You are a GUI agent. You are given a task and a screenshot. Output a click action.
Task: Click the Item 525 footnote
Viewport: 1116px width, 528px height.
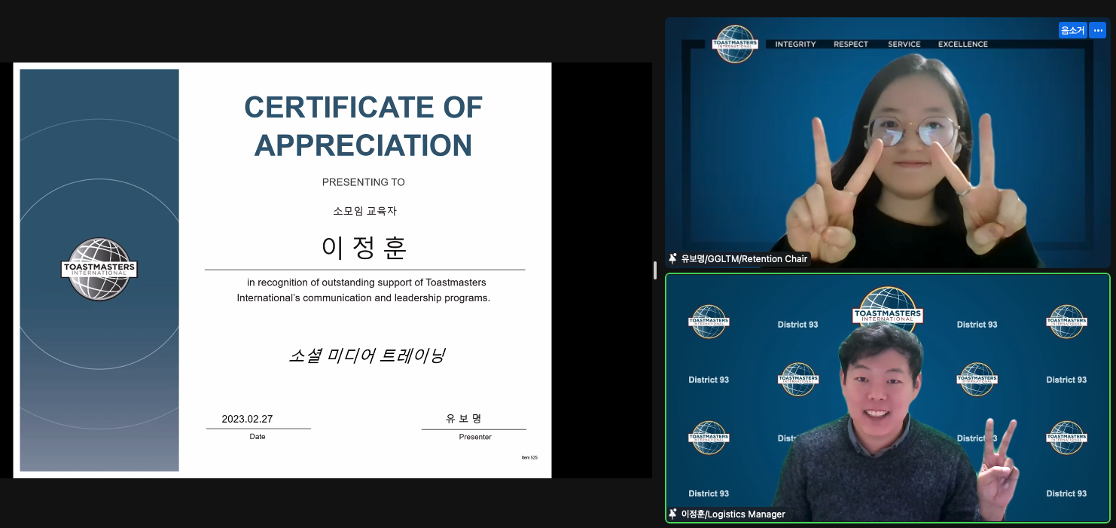pos(529,457)
